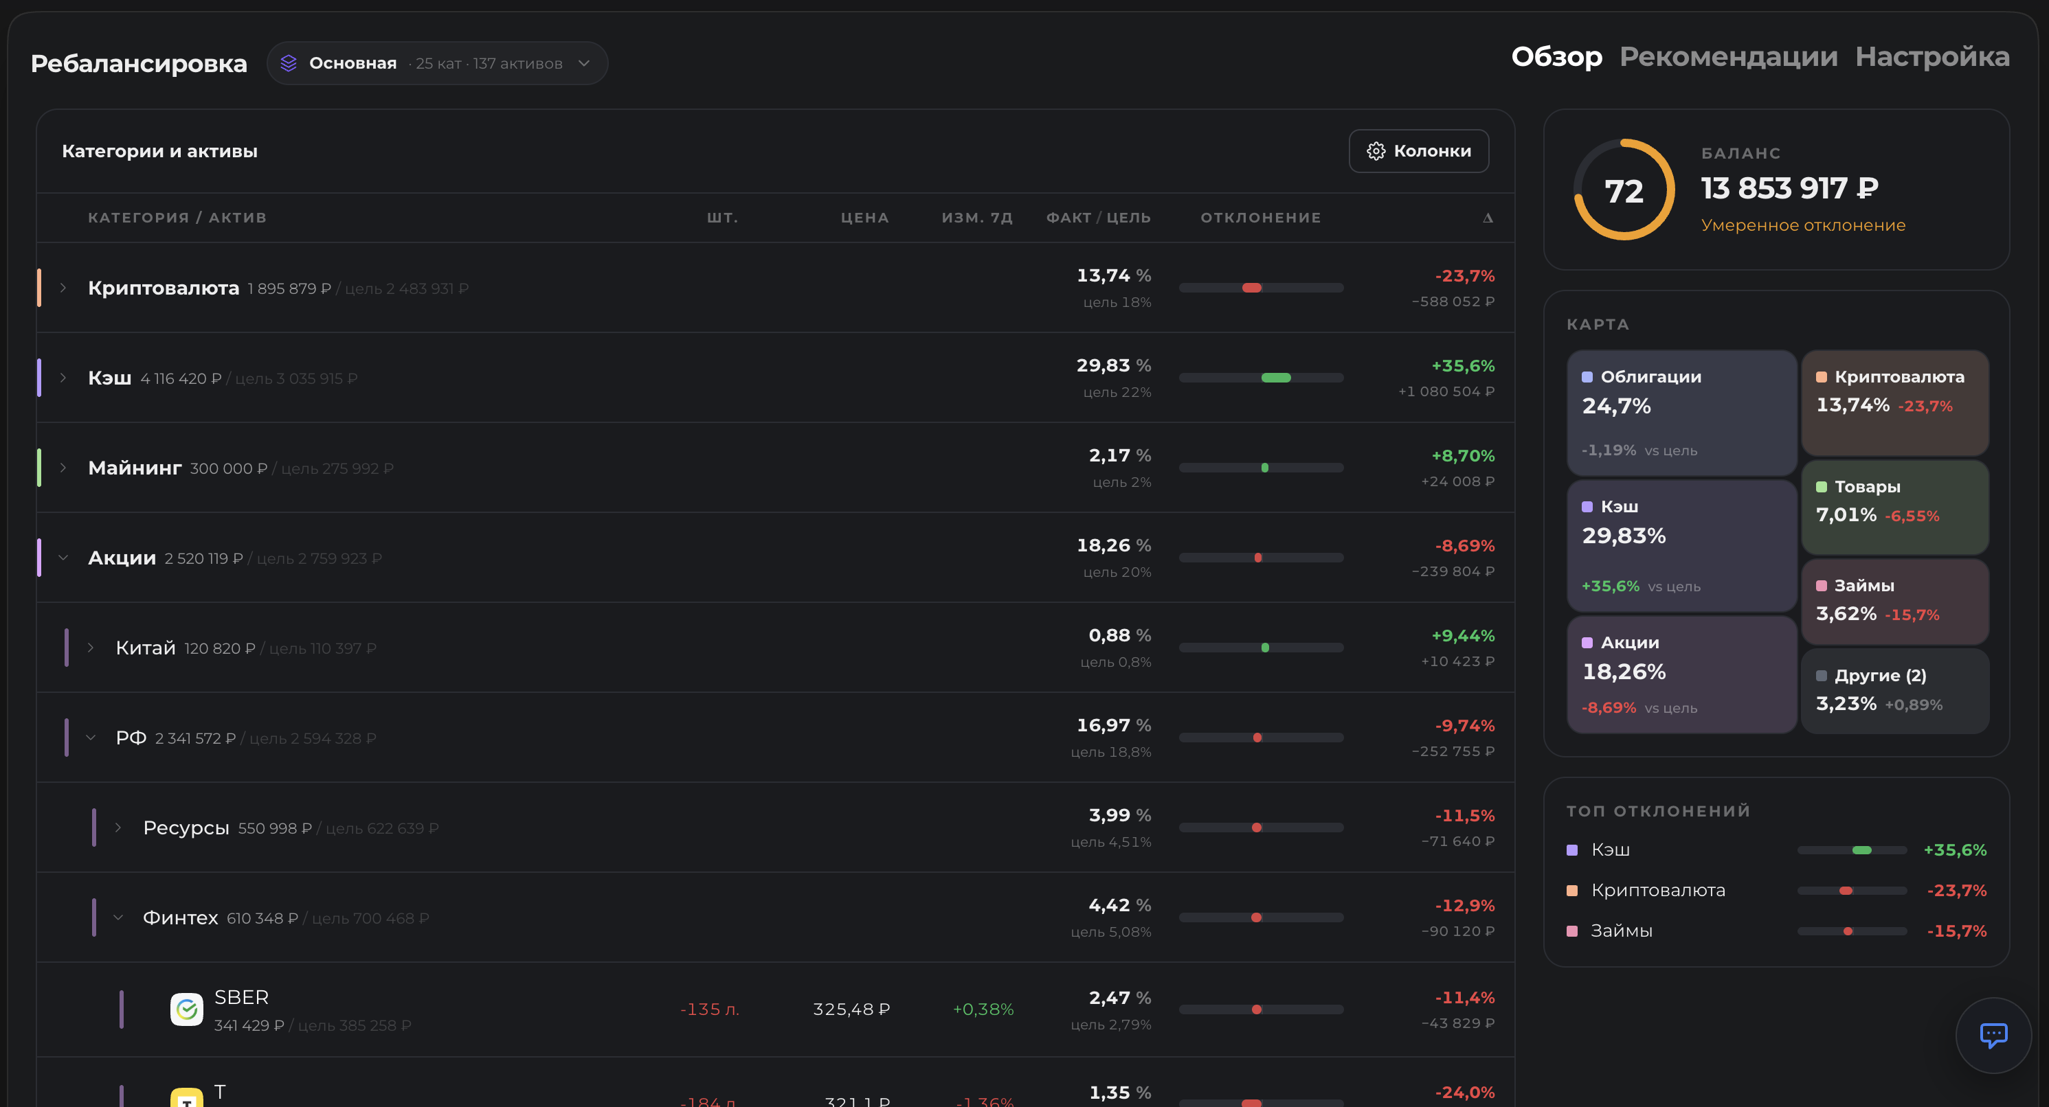
Task: Switch to the Настройка tab
Action: 1932,56
